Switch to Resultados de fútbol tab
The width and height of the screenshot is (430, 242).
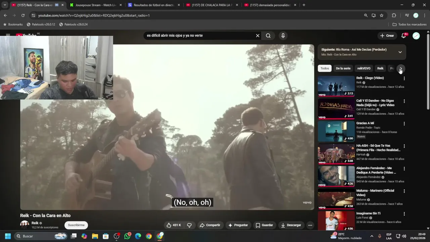[154, 5]
